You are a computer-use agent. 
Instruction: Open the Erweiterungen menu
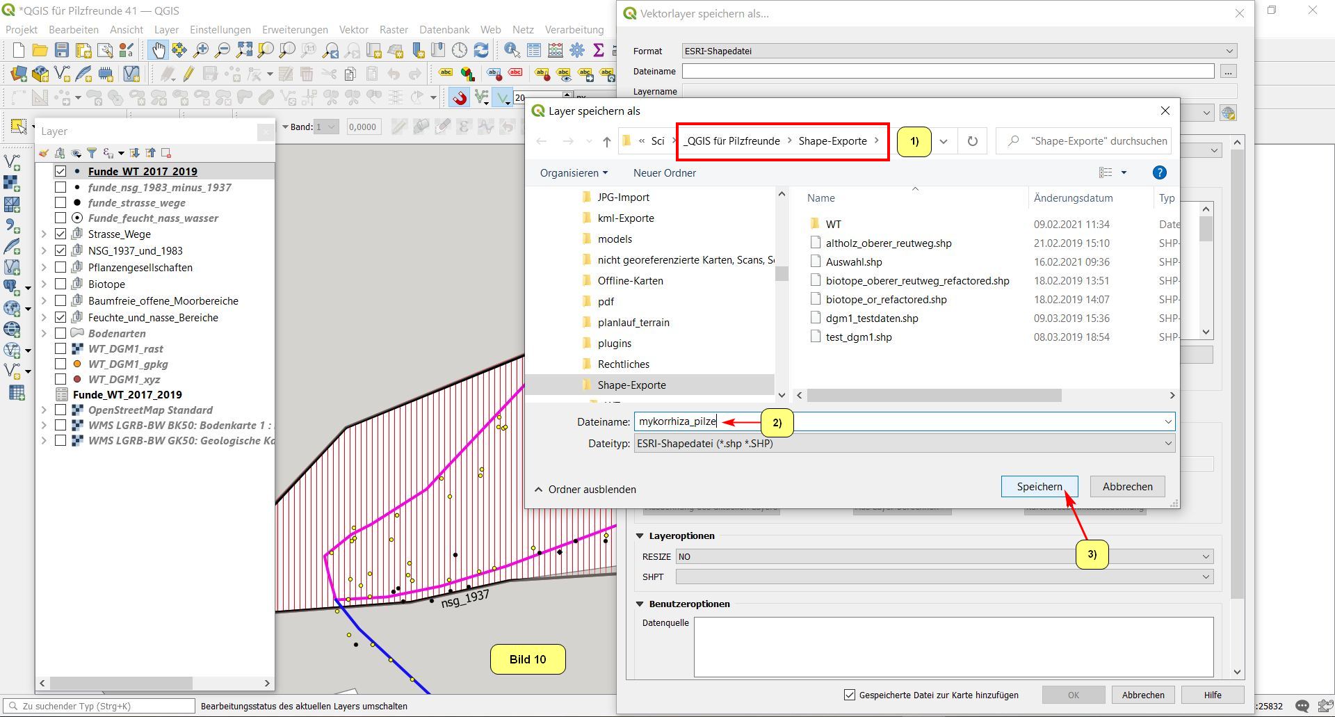[x=295, y=29]
